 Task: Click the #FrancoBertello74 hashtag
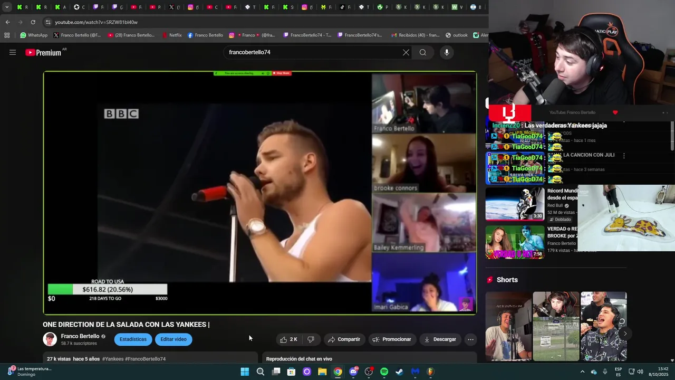click(146, 359)
